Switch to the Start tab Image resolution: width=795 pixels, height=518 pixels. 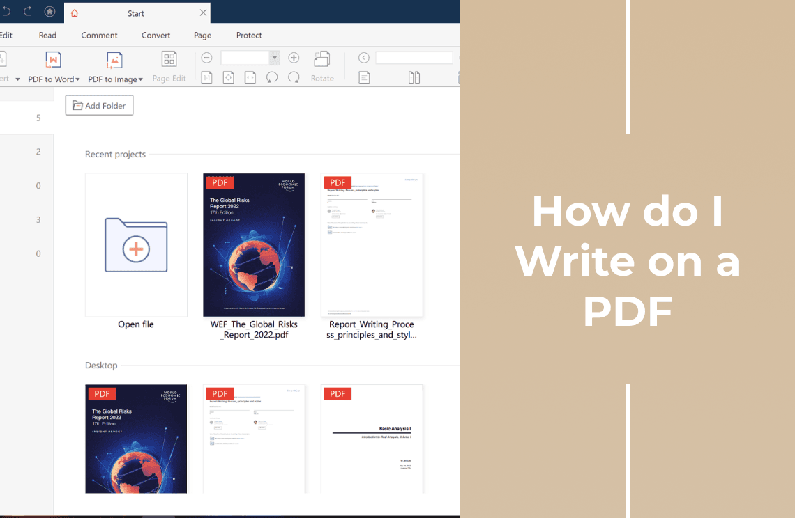click(137, 13)
